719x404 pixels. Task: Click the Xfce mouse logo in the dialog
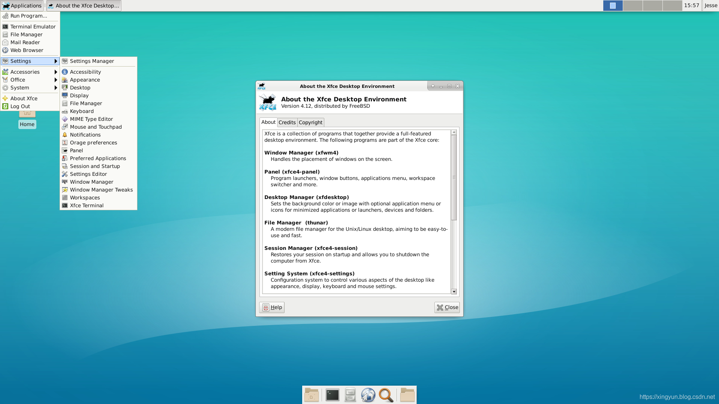[267, 103]
